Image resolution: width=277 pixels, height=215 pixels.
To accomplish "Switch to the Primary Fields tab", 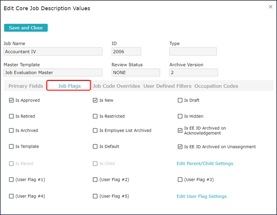I will 24,86.
